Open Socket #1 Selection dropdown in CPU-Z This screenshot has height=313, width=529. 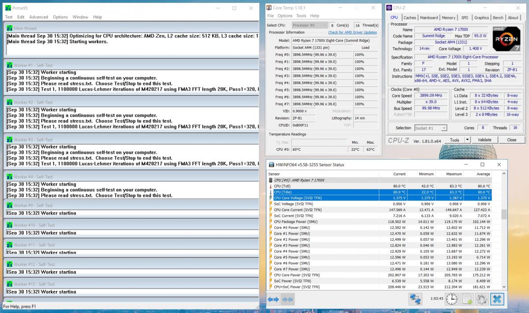click(431, 128)
